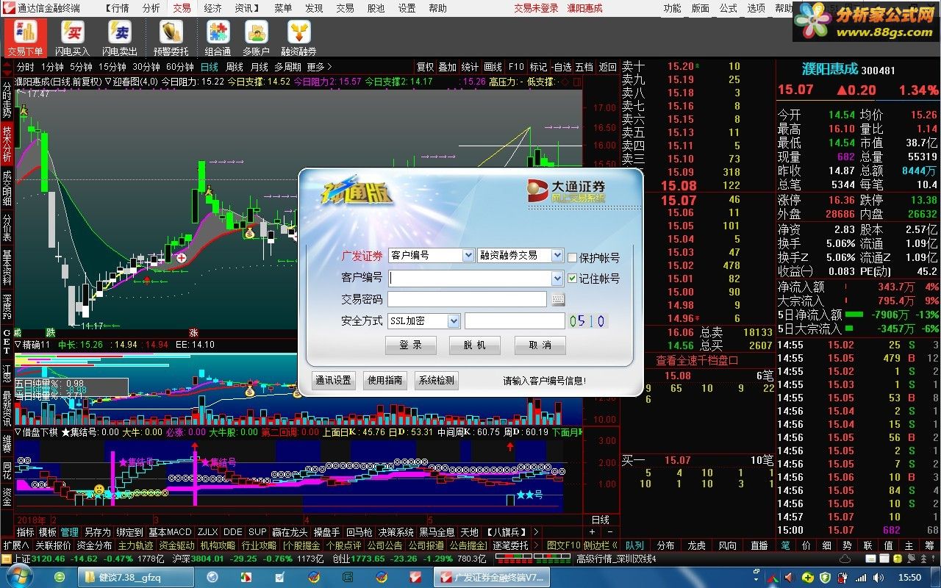Open the 技术分析 sidebar panel
Image resolution: width=941 pixels, height=588 pixels.
click(x=7, y=143)
